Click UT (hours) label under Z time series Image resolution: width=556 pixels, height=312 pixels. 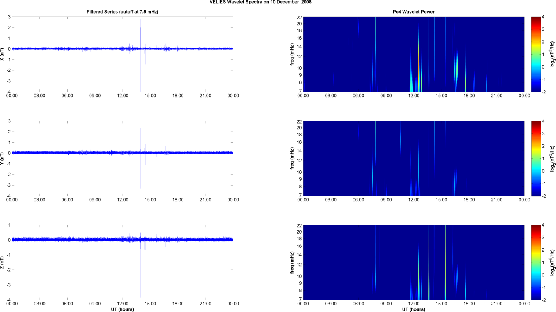122,309
